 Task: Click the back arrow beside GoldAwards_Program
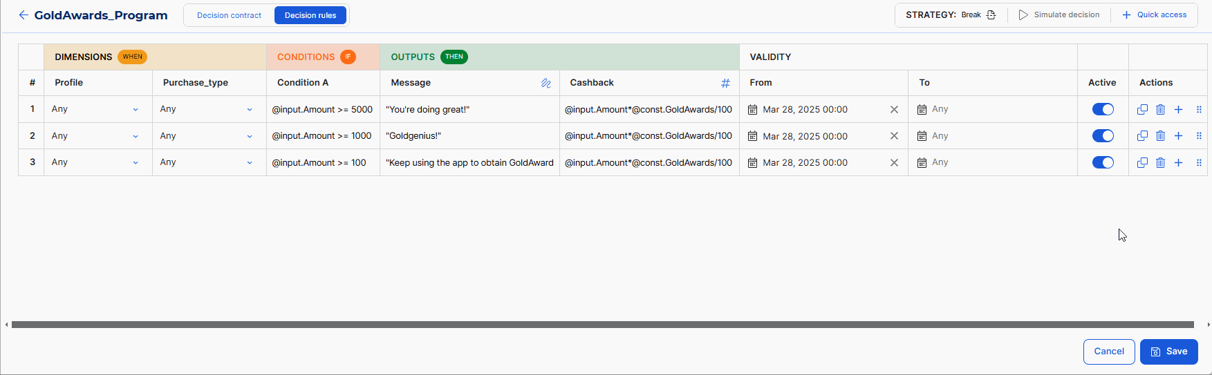[24, 15]
